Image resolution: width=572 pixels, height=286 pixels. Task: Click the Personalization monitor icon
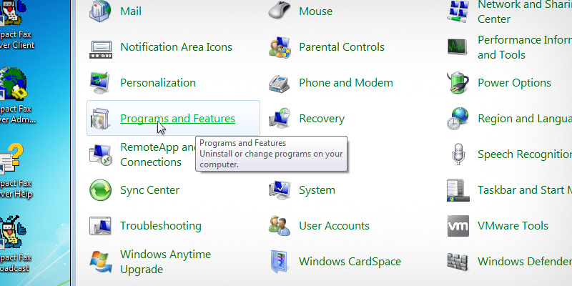[x=100, y=83]
